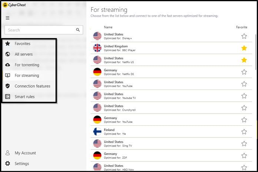Open Favorites in the sidebar
Screen dimensions: 258x172
pos(23,44)
